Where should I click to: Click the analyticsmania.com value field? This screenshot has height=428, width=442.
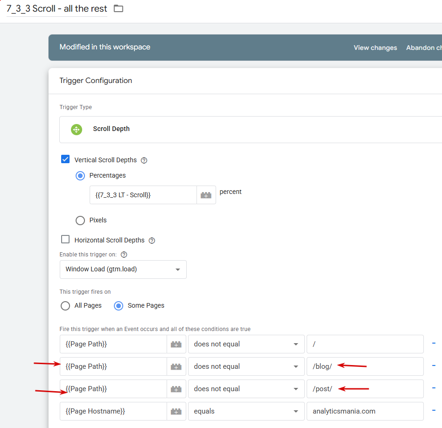click(x=365, y=411)
